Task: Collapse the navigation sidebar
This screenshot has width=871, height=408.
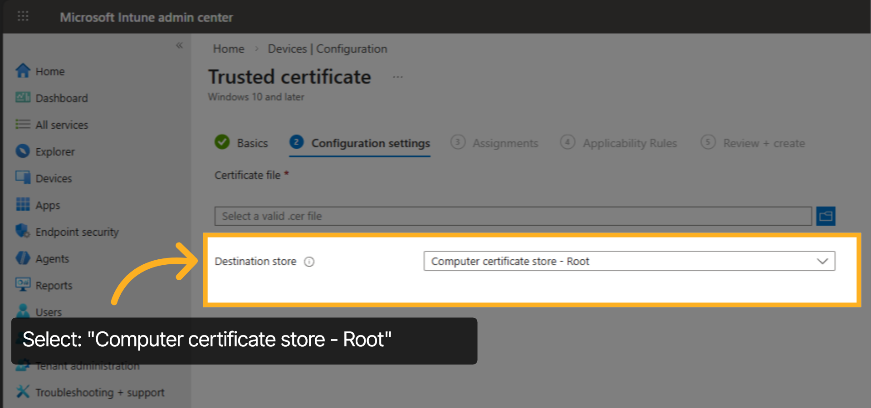Action: [179, 45]
